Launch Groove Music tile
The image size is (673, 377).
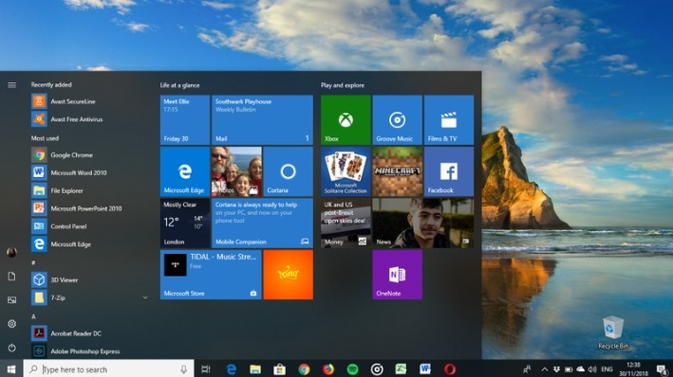pos(397,119)
